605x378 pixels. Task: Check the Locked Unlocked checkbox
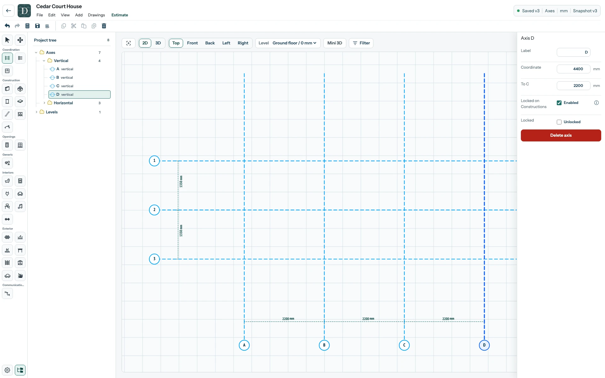559,122
